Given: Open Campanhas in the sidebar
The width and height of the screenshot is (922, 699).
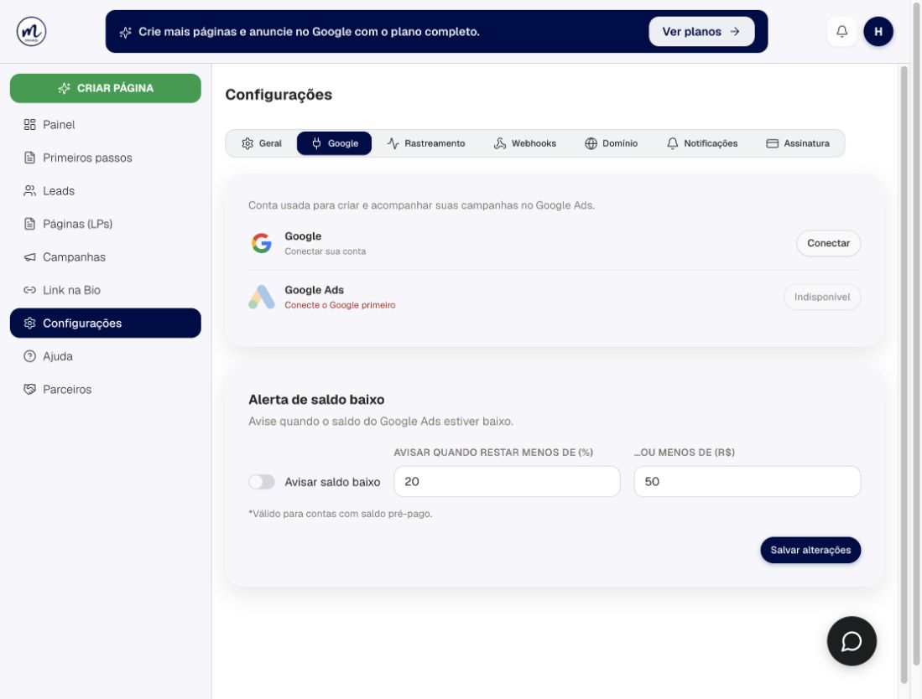Looking at the screenshot, I should tap(106, 257).
